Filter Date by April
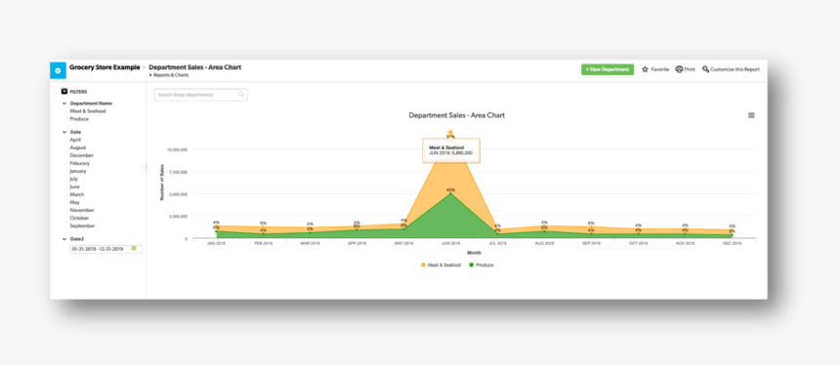 coord(75,140)
